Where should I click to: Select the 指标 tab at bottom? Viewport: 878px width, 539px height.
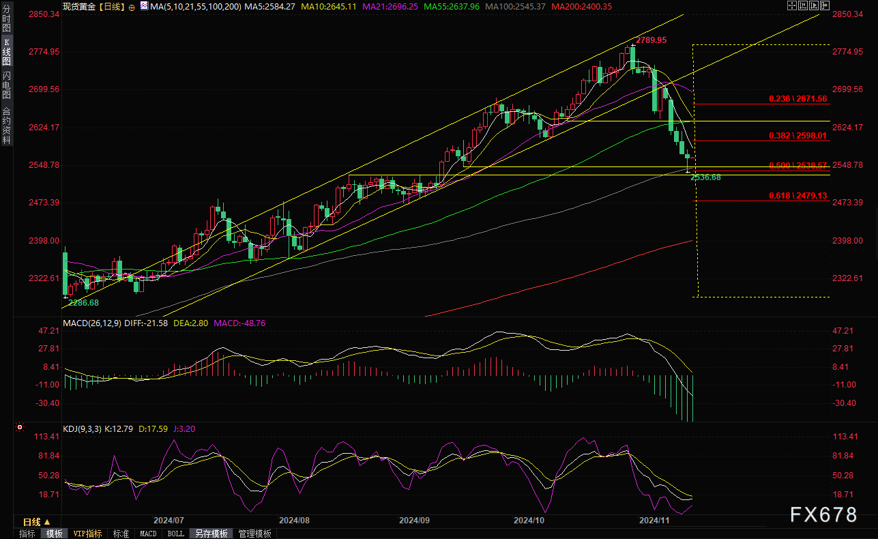(27, 534)
